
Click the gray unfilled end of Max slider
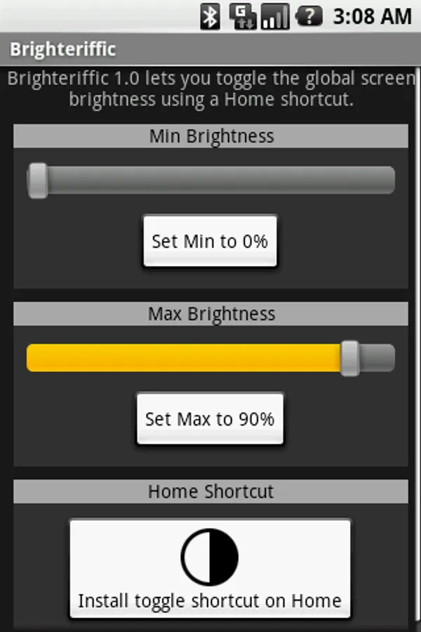(x=379, y=358)
